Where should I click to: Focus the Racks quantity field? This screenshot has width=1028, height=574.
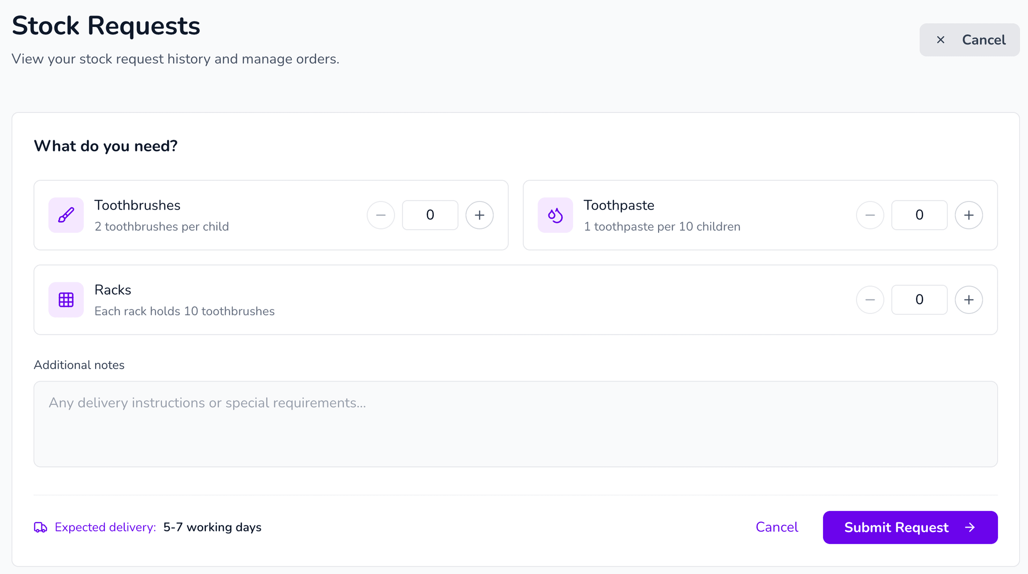pos(920,300)
